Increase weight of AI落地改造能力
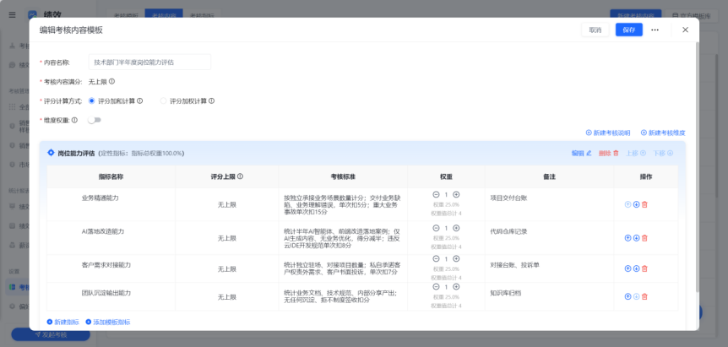The width and height of the screenshot is (728, 347). pyautogui.click(x=456, y=228)
